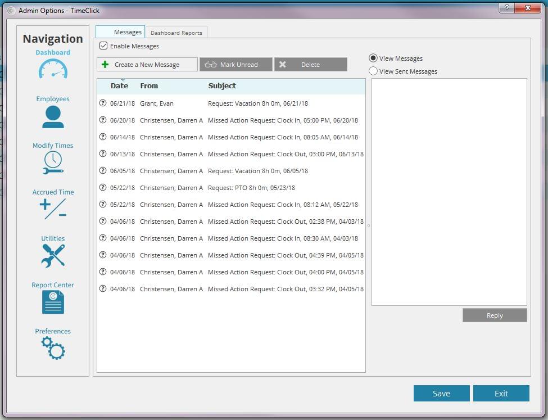The image size is (548, 420).
Task: Select the View Sent Messages radio button
Action: 373,71
